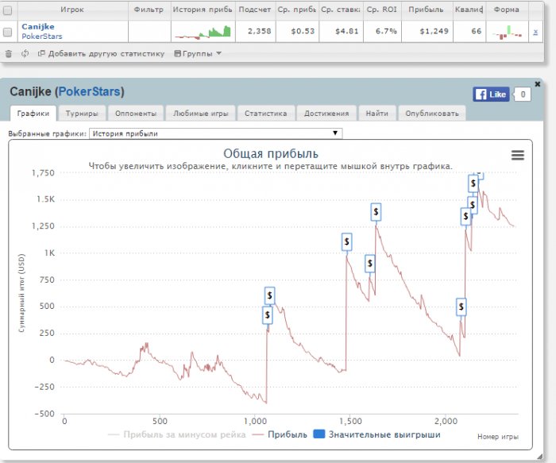Click the refresh icon beside trash
Screen dimensions: 556x463
click(x=25, y=53)
